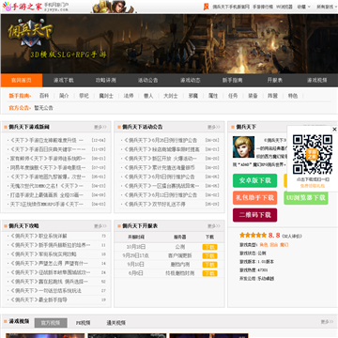Click the UU浏览器下载 button
338x338 pixels.
306,198
